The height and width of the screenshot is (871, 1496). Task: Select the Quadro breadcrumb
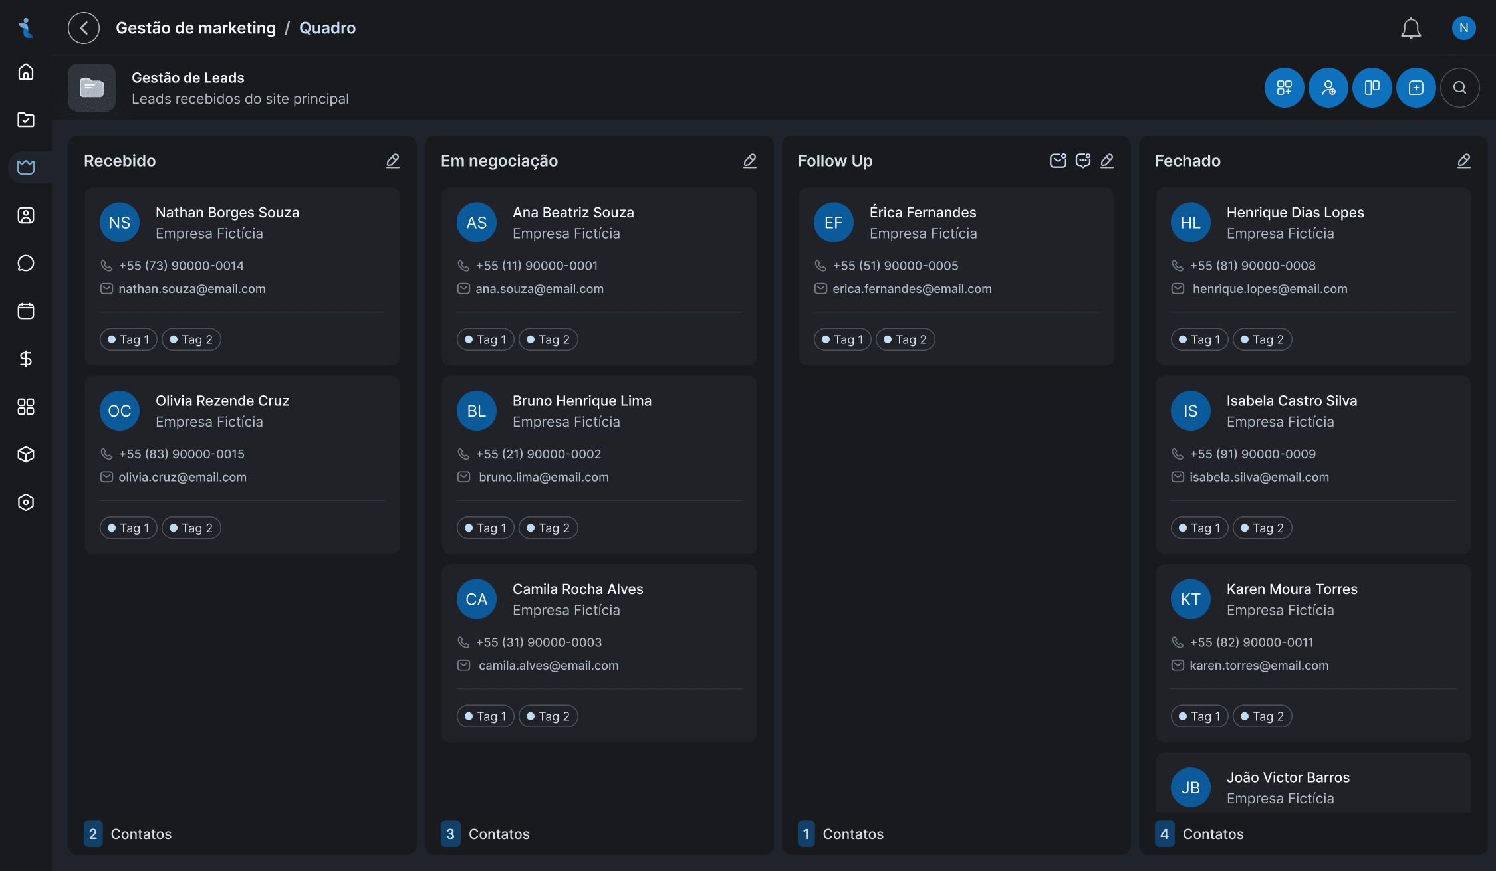coord(327,28)
